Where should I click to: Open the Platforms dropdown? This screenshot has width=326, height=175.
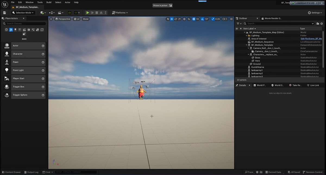coord(120,13)
